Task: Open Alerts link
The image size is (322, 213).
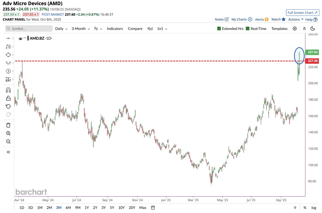Action: click(262, 19)
